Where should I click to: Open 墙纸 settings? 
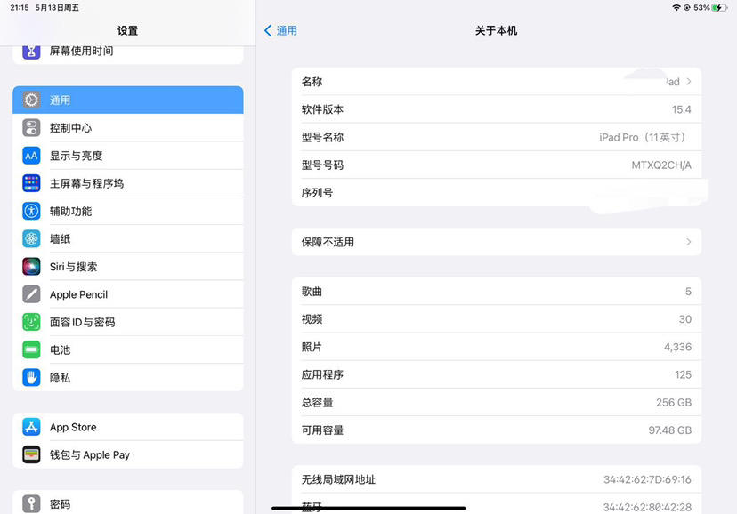coord(128,238)
